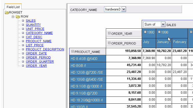Open the ORDER_YEAR field link
193x108 pixels.
(x=36, y=66)
